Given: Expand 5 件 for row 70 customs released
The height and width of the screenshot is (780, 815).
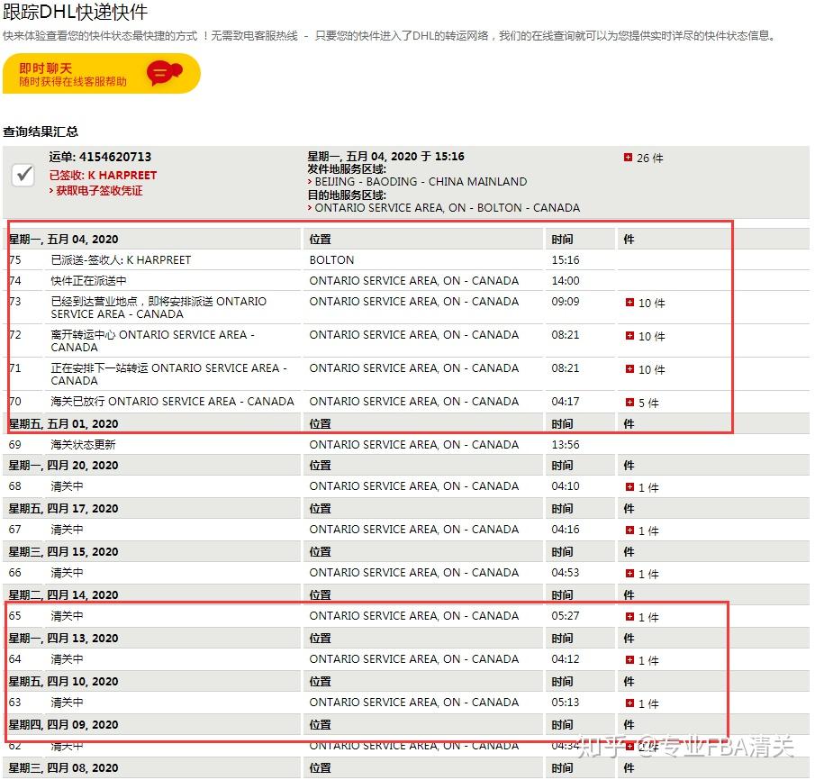Looking at the screenshot, I should tap(629, 402).
